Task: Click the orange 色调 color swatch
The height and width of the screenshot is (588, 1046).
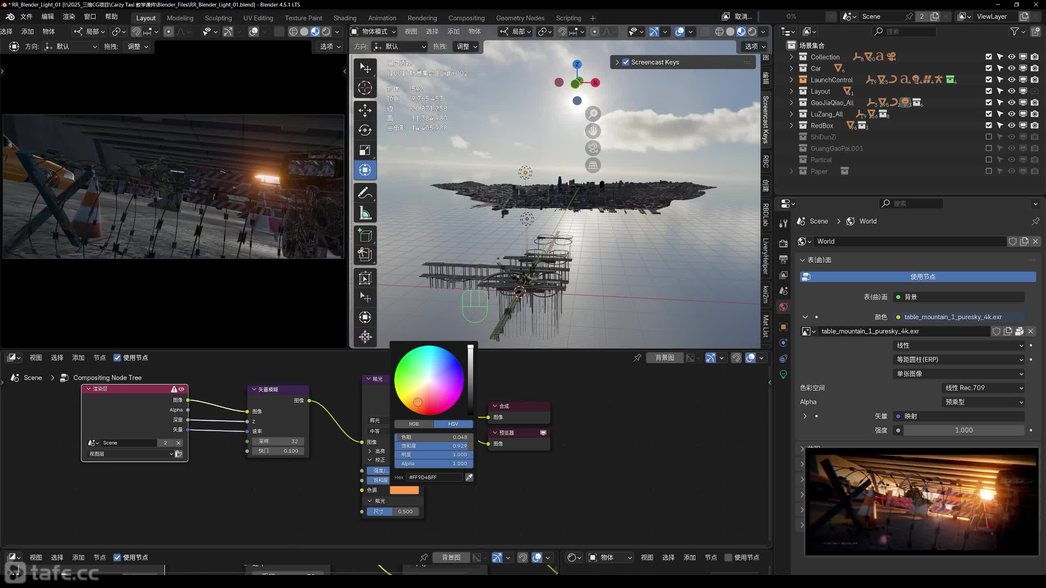Action: pyautogui.click(x=404, y=490)
